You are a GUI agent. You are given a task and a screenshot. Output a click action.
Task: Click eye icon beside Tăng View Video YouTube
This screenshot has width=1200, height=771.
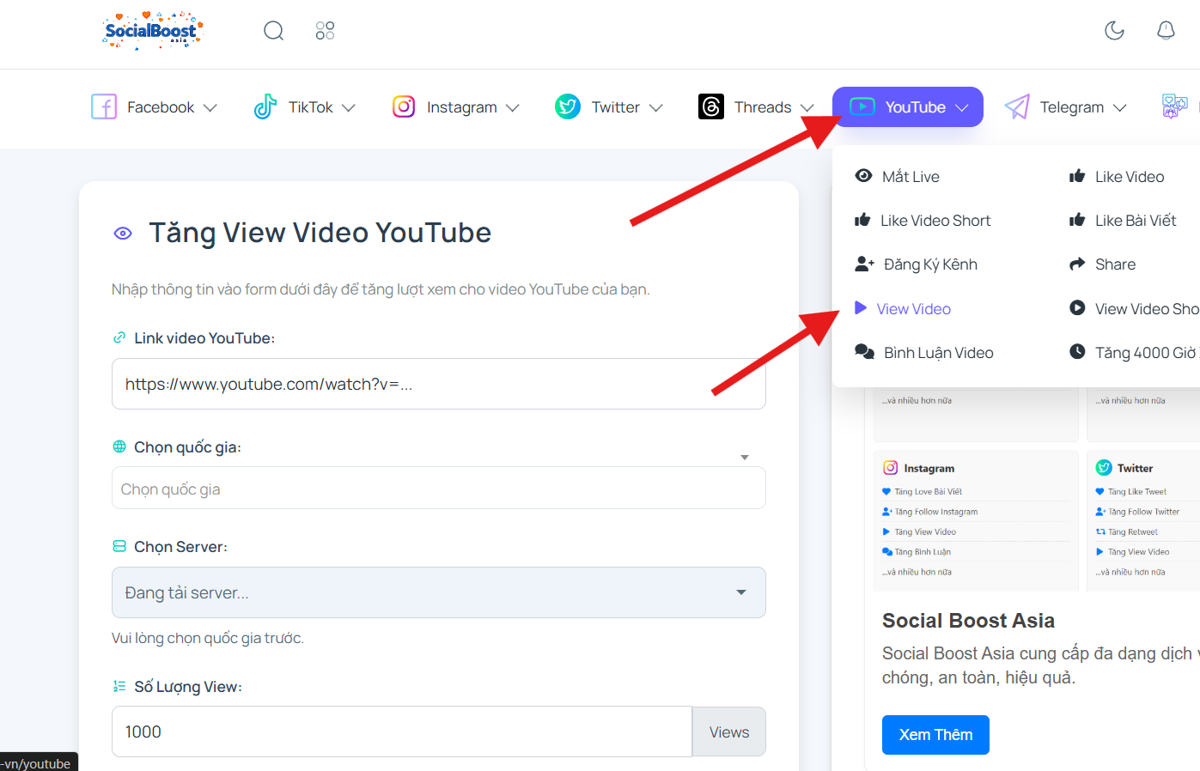(123, 233)
